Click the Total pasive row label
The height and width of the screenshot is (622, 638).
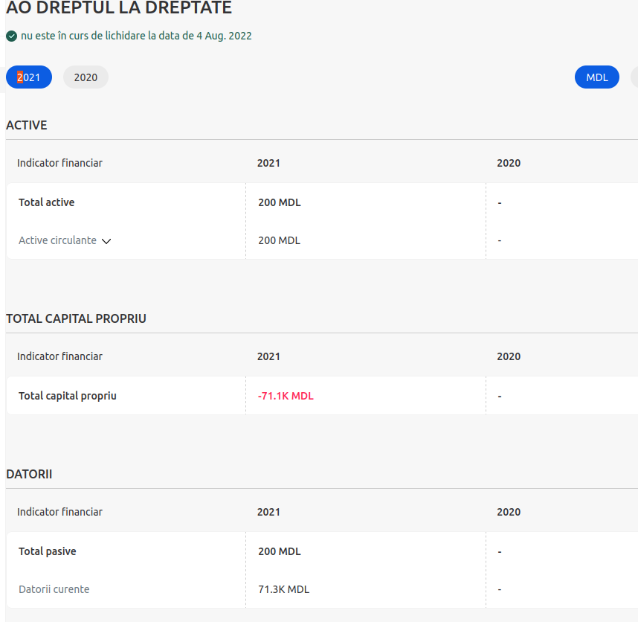[x=47, y=551]
